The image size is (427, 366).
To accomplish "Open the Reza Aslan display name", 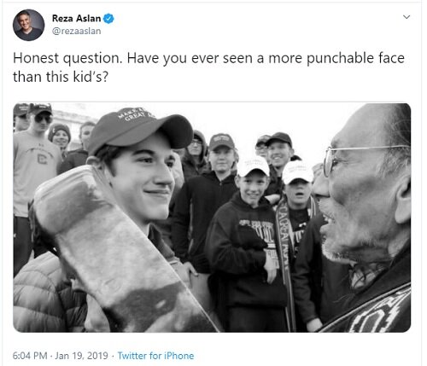I will [x=76, y=19].
